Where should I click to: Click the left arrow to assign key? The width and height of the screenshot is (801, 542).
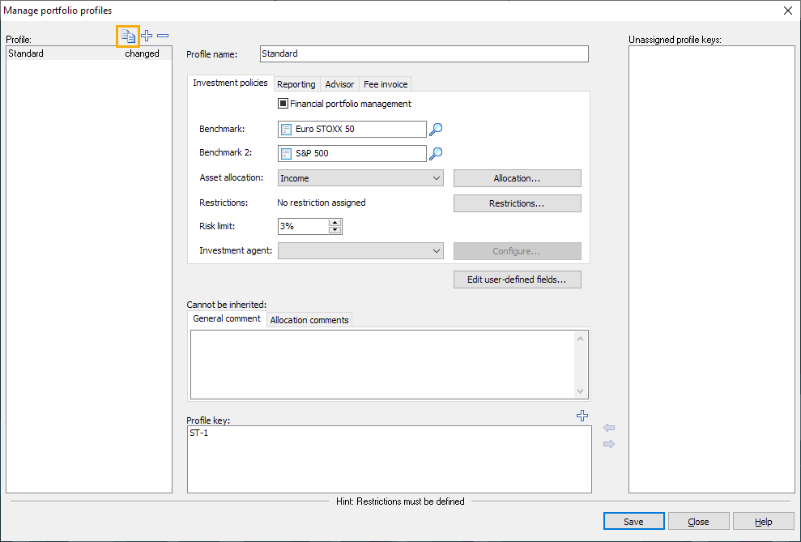pos(609,428)
